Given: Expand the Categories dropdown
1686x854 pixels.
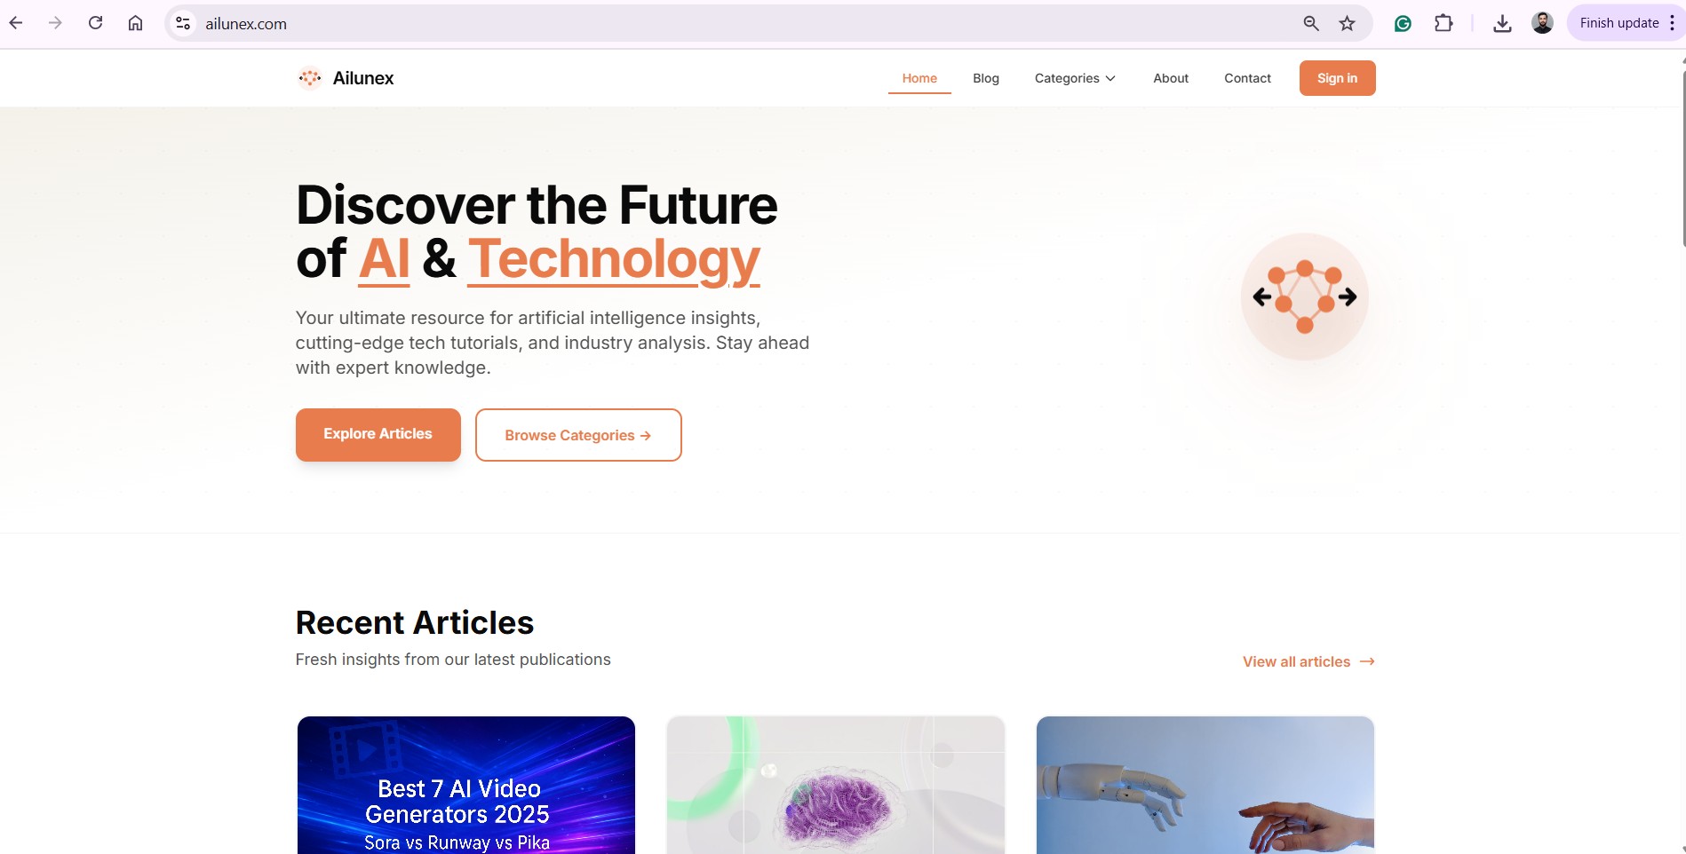Looking at the screenshot, I should click(x=1075, y=78).
